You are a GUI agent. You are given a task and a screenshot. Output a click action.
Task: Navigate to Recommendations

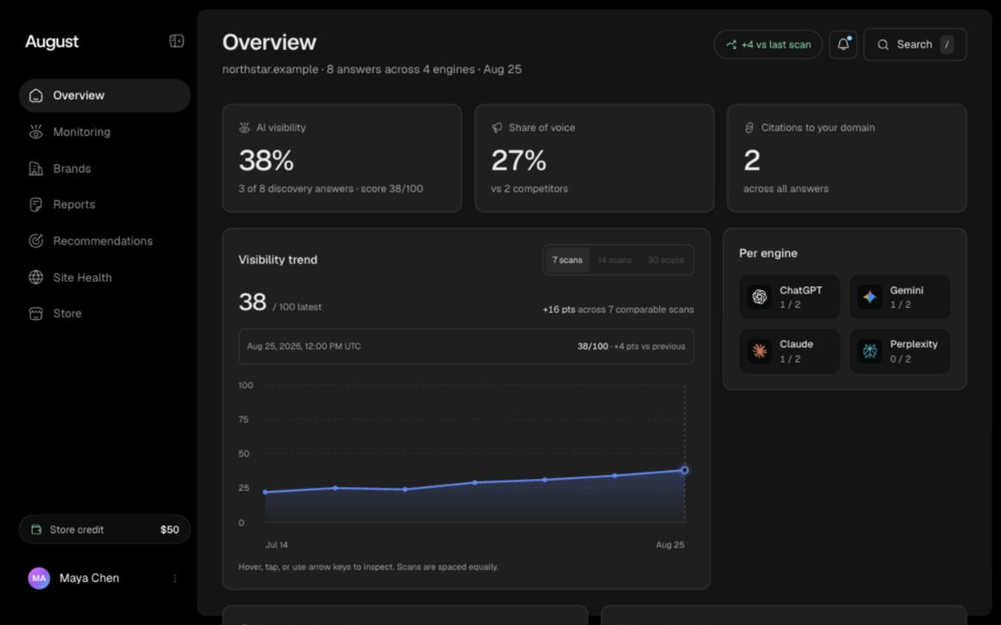pyautogui.click(x=105, y=241)
